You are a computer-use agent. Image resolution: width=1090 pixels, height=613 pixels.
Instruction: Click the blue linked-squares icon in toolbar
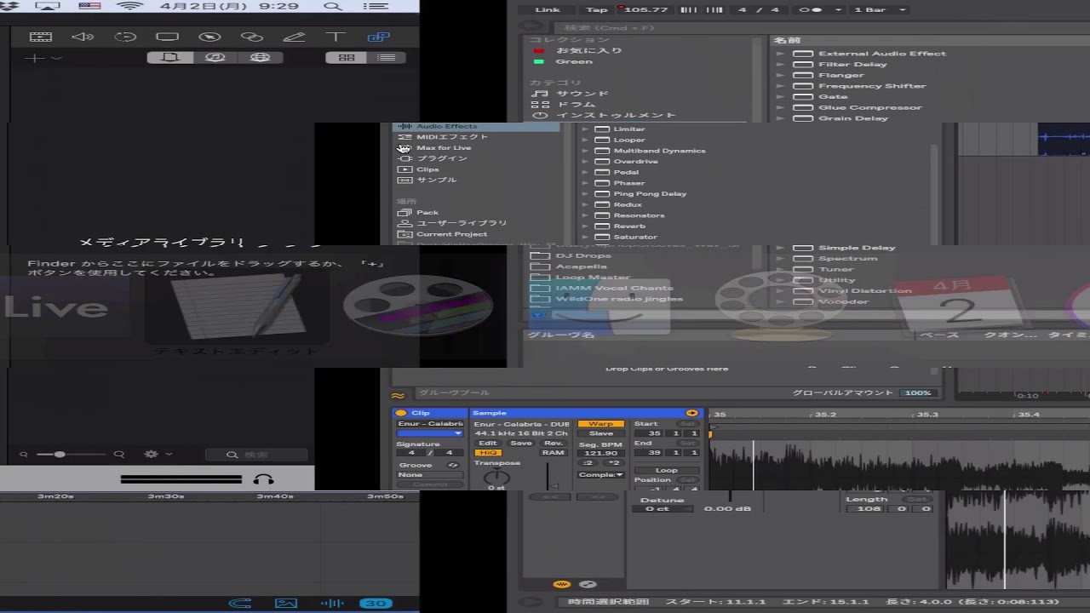378,37
